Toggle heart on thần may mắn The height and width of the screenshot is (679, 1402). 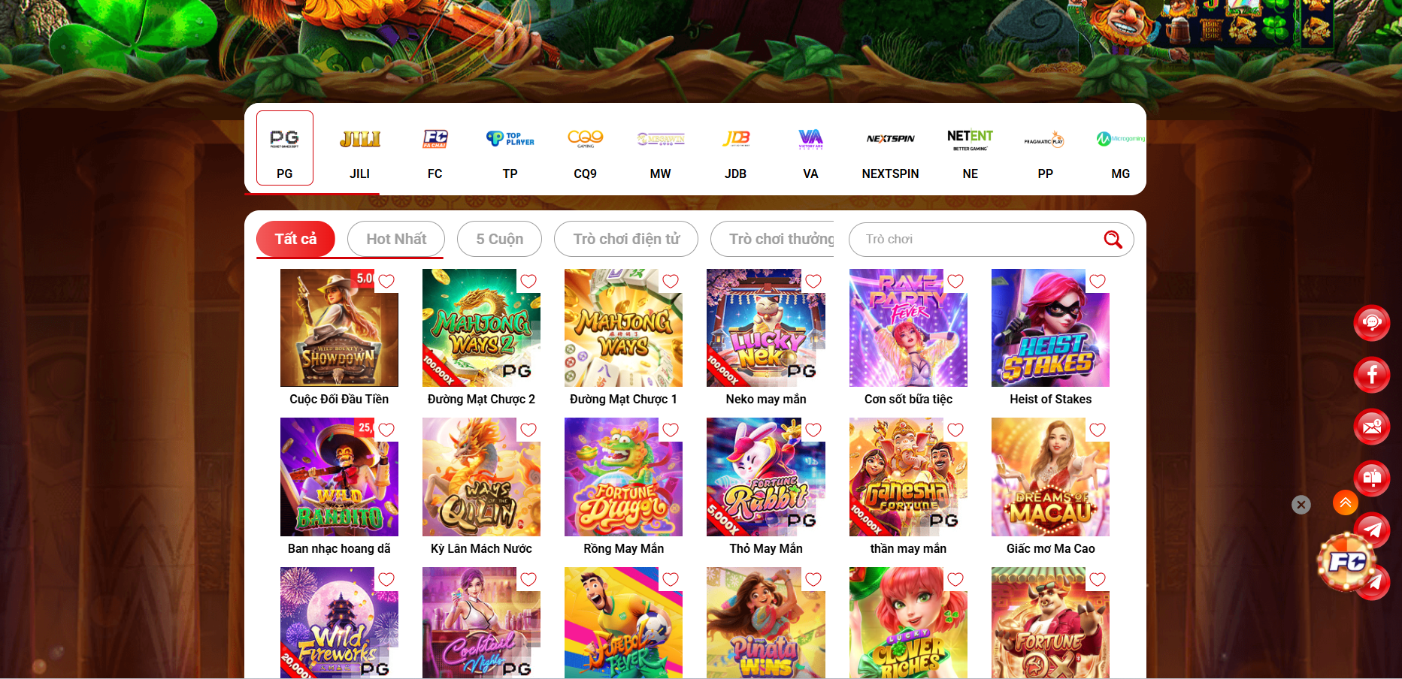point(955,430)
